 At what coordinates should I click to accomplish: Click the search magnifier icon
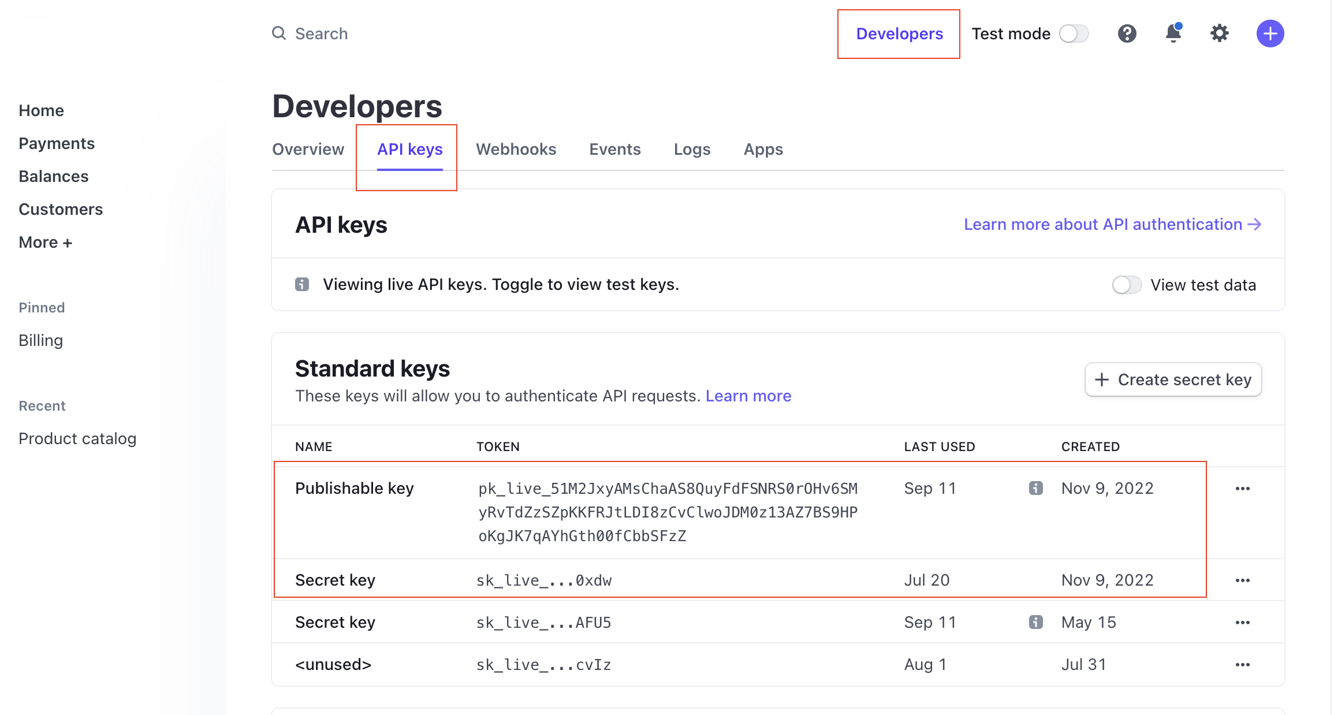279,33
